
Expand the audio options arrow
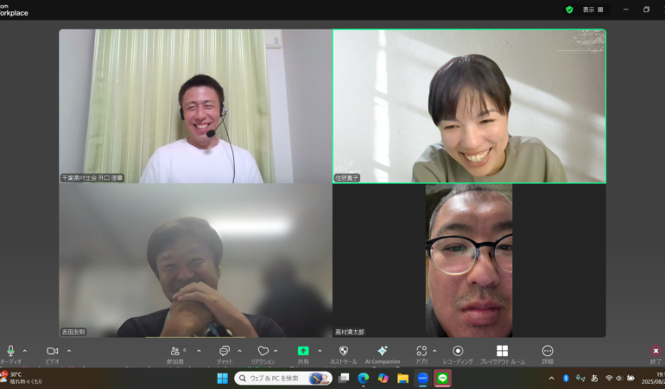click(x=24, y=350)
